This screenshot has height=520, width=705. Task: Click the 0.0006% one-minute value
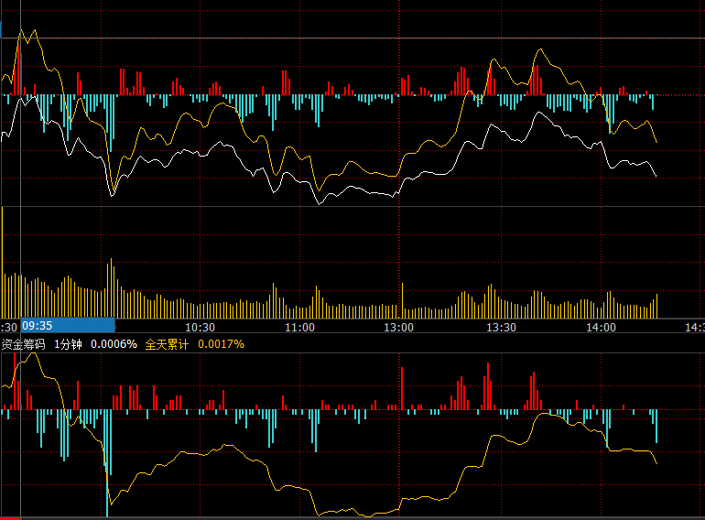click(x=114, y=345)
